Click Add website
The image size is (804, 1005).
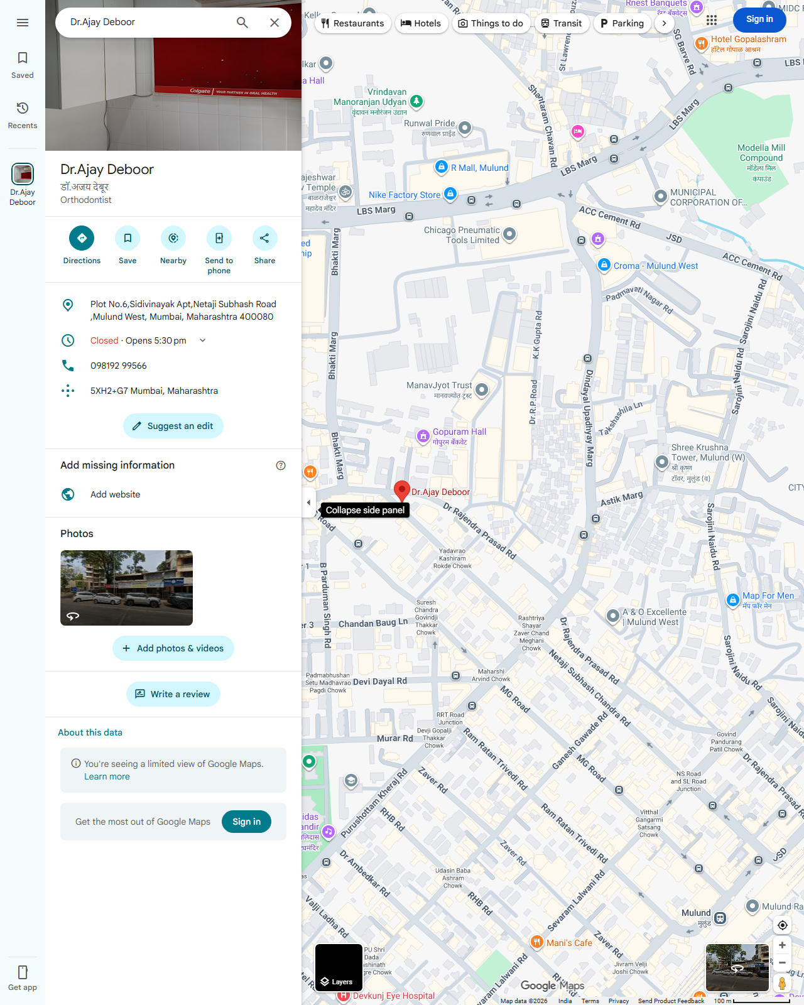(x=173, y=494)
